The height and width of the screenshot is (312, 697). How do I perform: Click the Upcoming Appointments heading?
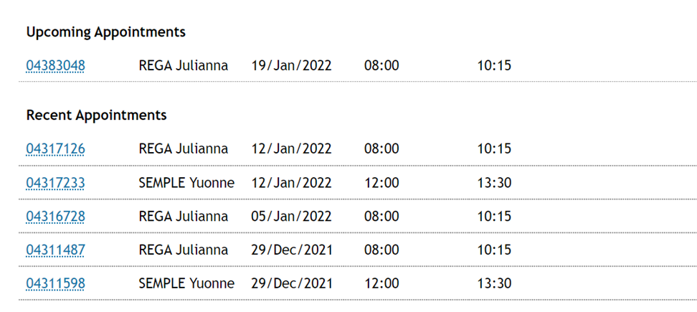click(x=106, y=32)
